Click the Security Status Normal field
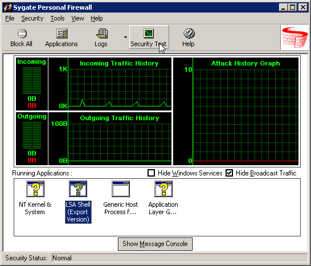Viewport: 311px width, 266px height. 179,258
